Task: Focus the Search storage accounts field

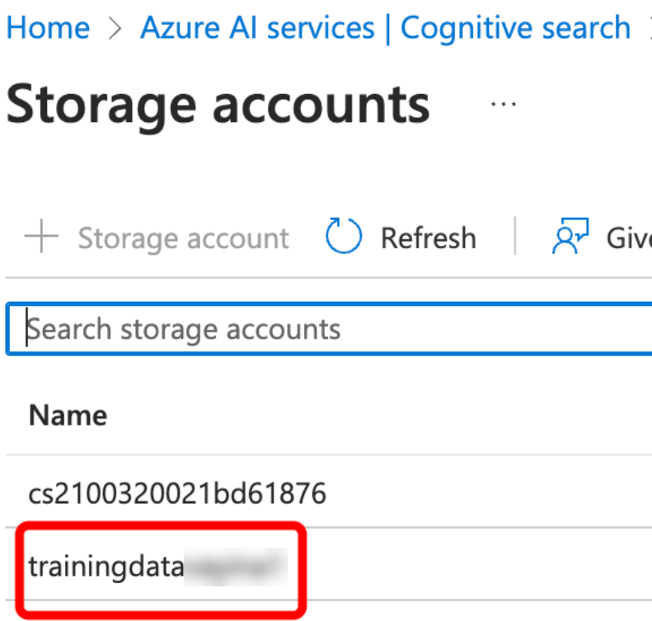Action: [330, 330]
